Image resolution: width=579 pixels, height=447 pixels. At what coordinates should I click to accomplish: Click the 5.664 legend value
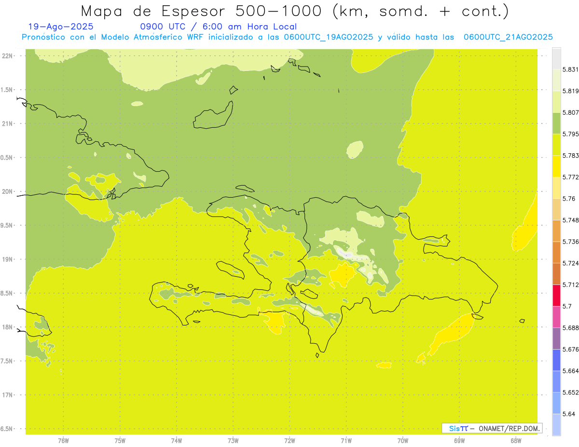(x=571, y=371)
